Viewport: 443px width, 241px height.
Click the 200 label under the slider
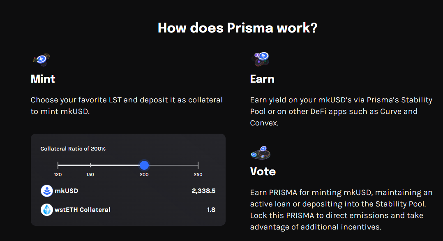144,174
